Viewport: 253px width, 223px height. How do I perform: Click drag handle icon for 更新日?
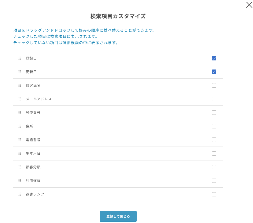[20, 72]
